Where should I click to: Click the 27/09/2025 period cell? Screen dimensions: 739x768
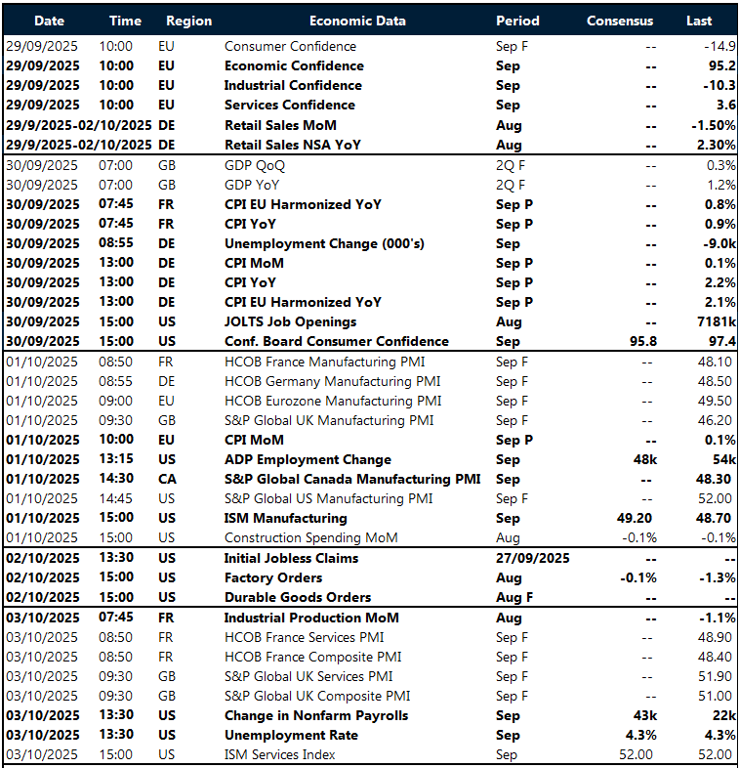(x=532, y=558)
